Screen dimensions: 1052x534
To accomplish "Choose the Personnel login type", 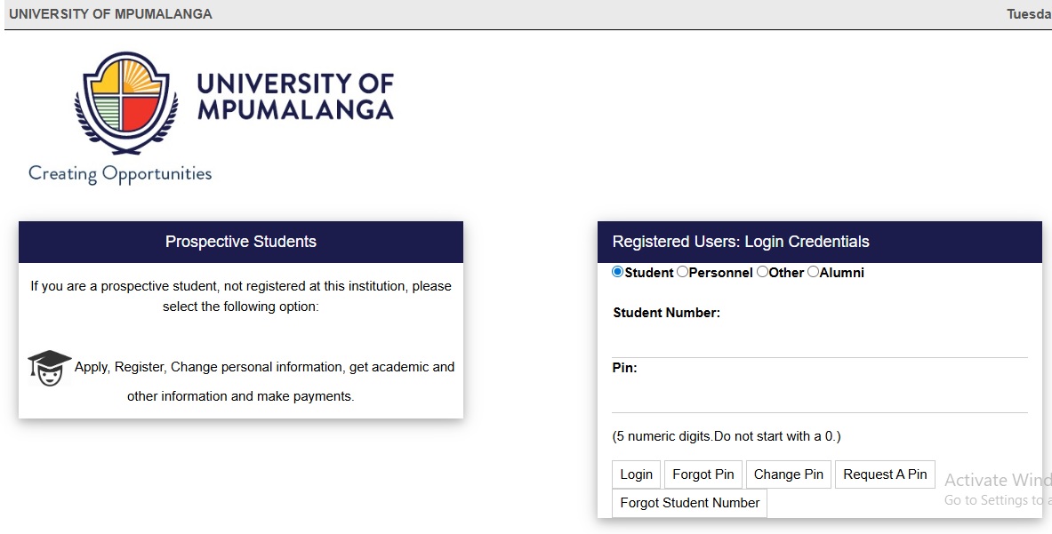I will 682,273.
